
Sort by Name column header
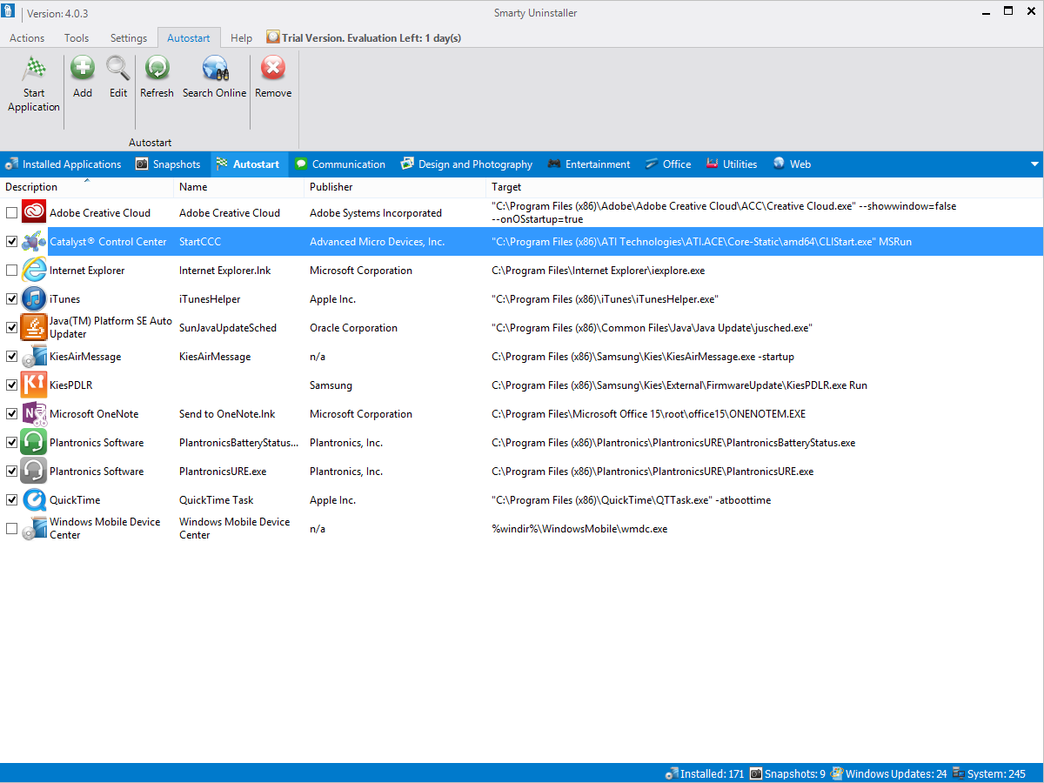click(x=239, y=187)
